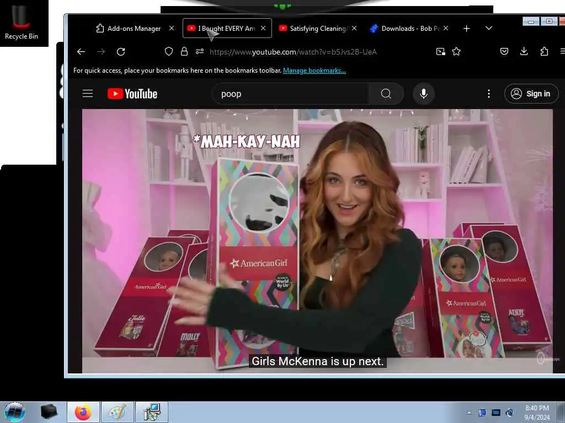Viewport: 565px width, 423px height.
Task: Close the Satisfying Cleaning tab
Action: [354, 28]
